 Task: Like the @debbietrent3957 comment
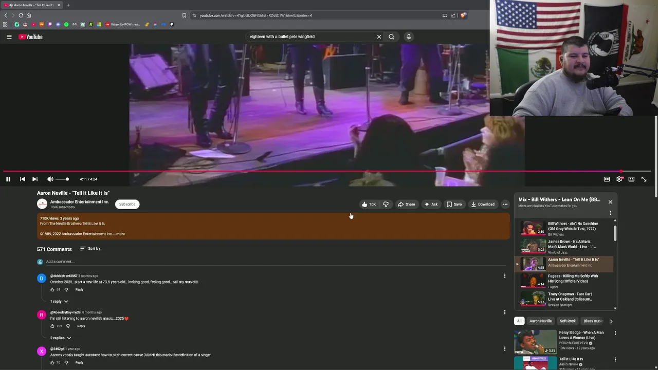coord(52,289)
